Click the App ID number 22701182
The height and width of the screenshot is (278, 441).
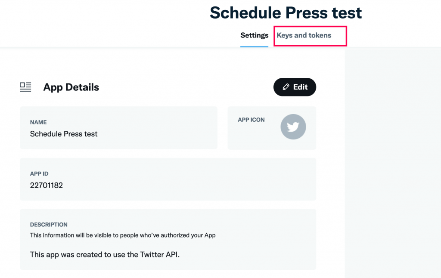pyautogui.click(x=47, y=185)
